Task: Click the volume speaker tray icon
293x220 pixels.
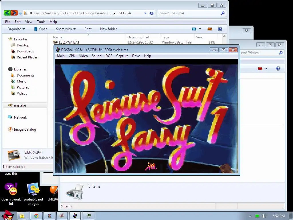Action: 264,216
